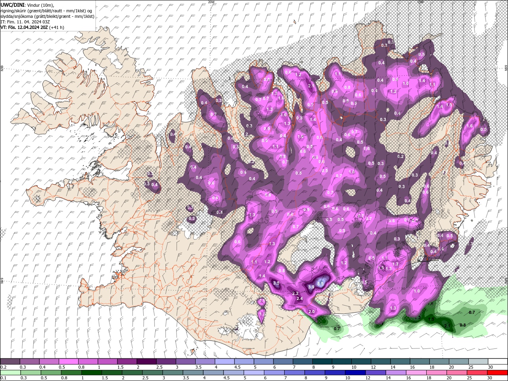Select the 3.9 value beside the 5.5 peak
The width and height of the screenshot is (508, 381).
(x=311, y=287)
